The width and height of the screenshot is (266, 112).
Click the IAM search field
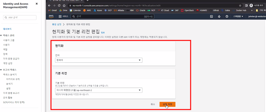(20, 18)
